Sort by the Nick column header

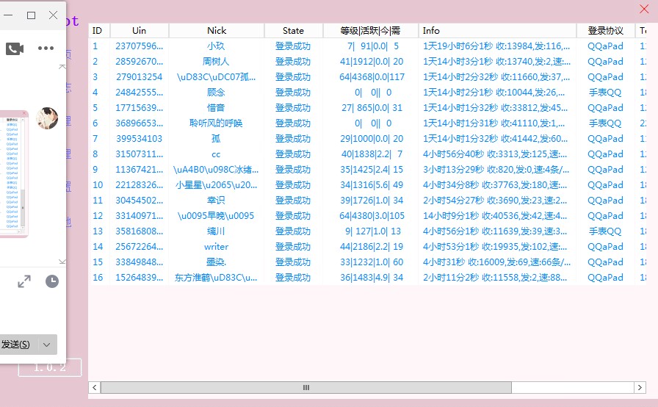[x=216, y=31]
